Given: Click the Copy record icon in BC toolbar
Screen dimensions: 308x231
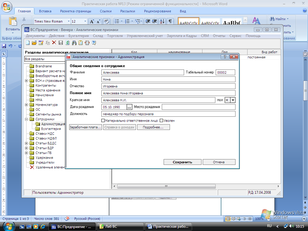Looking at the screenshot, I should click(48, 43).
